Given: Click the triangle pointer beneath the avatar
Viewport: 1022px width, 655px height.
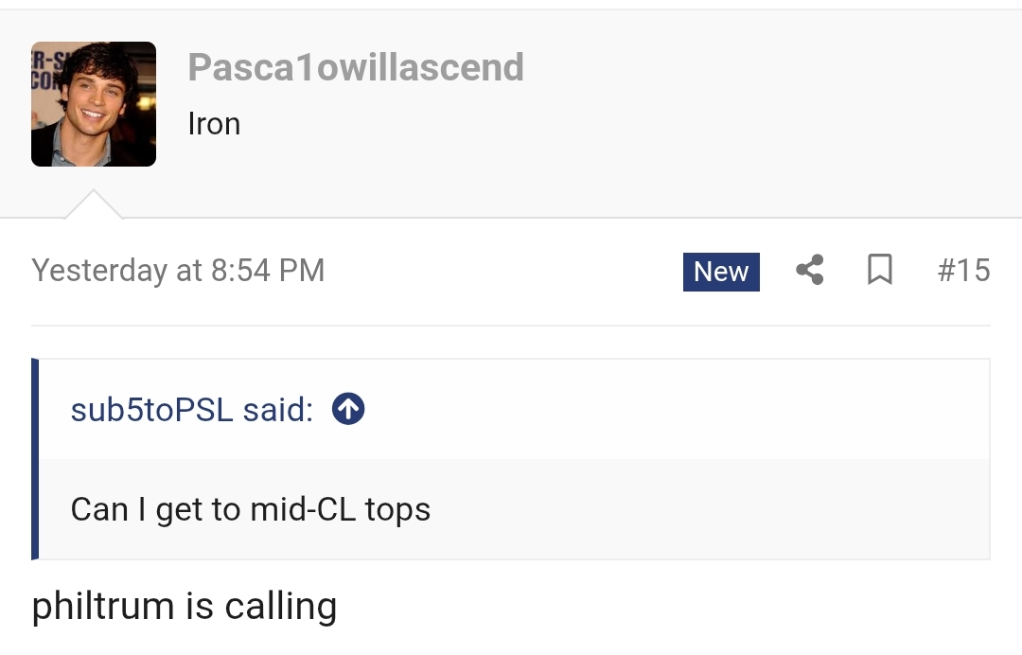Looking at the screenshot, I should pyautogui.click(x=93, y=205).
